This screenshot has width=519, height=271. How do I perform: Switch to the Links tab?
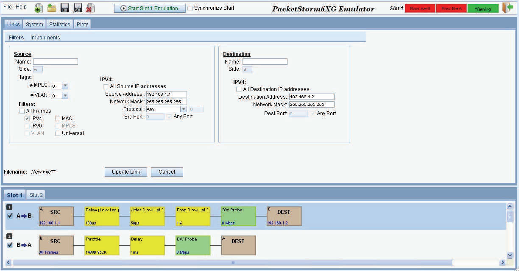click(14, 25)
